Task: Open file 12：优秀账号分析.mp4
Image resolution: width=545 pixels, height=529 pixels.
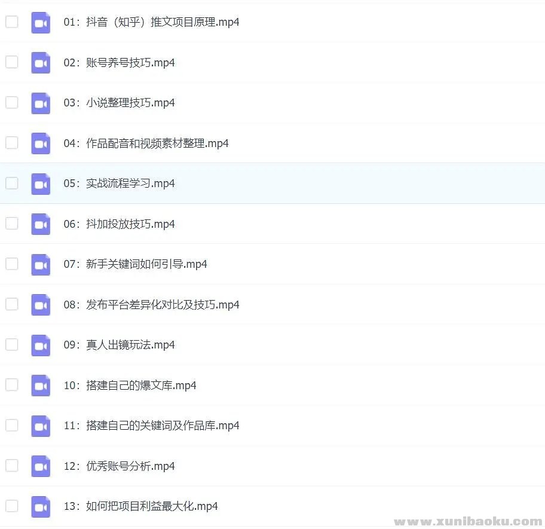Action: (x=119, y=466)
